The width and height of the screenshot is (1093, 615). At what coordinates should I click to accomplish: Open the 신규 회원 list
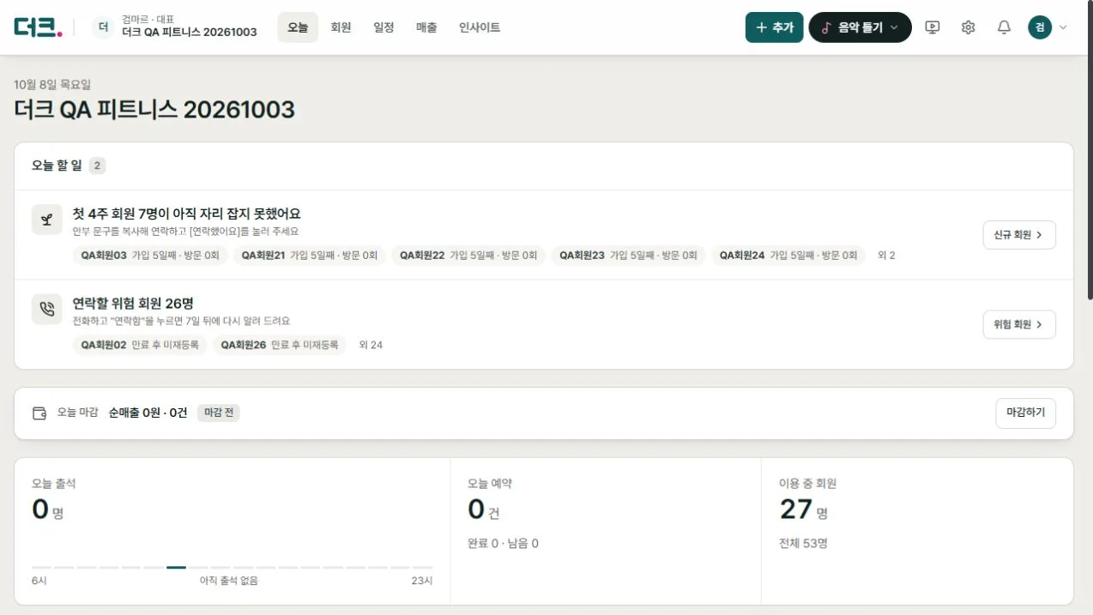point(1019,235)
